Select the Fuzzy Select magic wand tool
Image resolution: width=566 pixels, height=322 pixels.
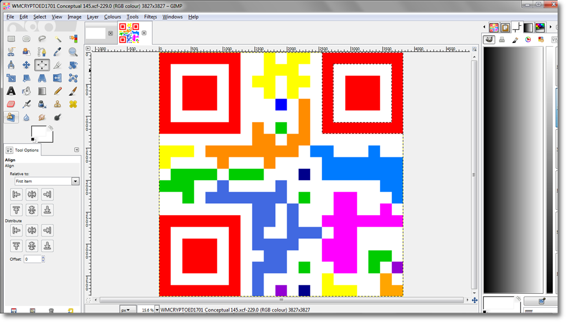(58, 39)
